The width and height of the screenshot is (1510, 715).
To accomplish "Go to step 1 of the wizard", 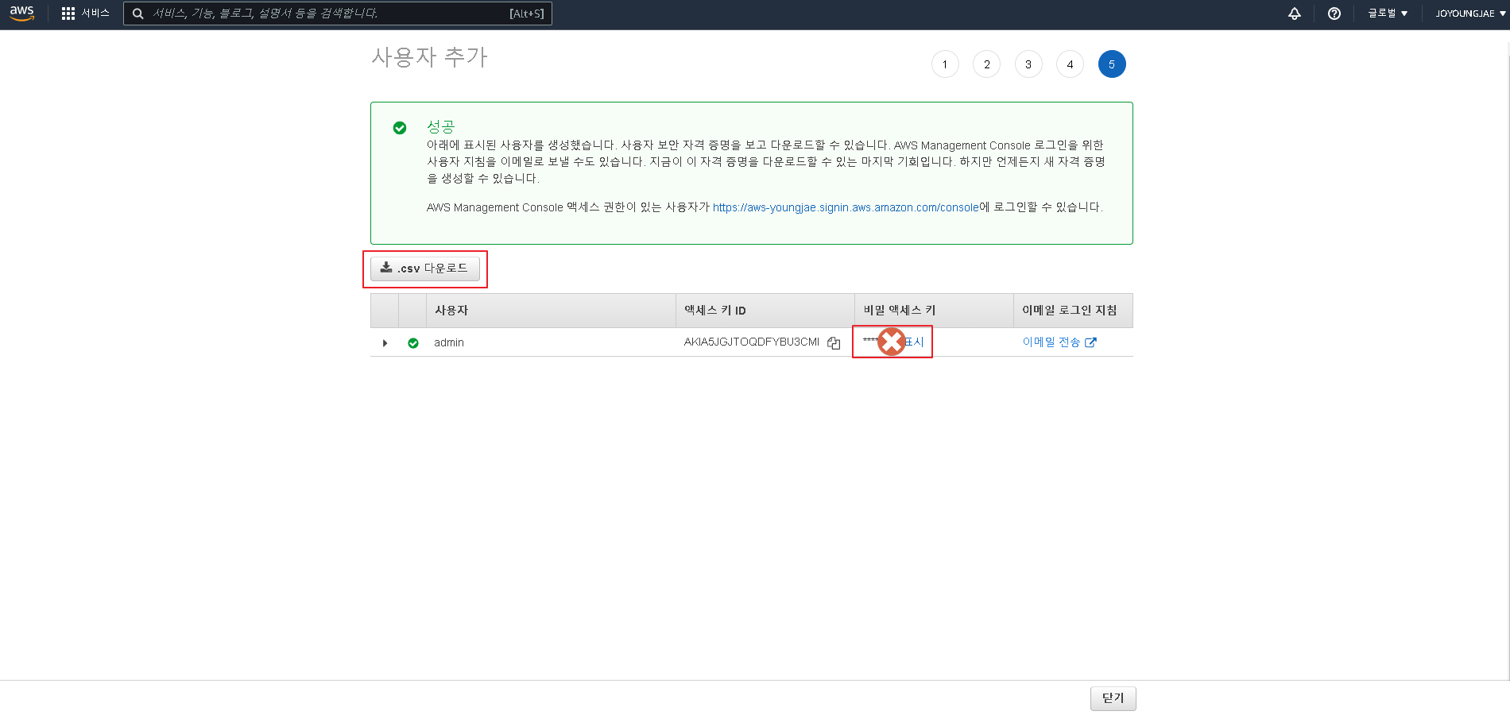I will [945, 64].
